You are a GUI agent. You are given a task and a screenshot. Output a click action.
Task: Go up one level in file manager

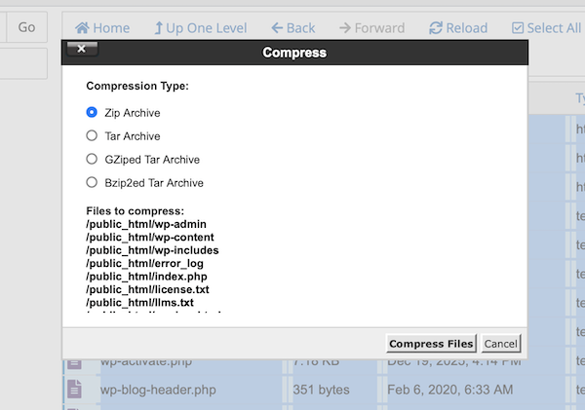[x=155, y=28]
